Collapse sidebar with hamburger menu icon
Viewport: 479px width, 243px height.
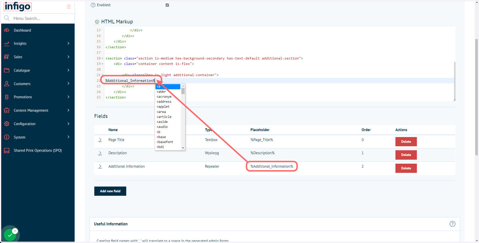[69, 7]
